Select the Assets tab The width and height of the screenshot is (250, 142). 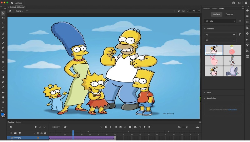pyautogui.click(x=222, y=8)
